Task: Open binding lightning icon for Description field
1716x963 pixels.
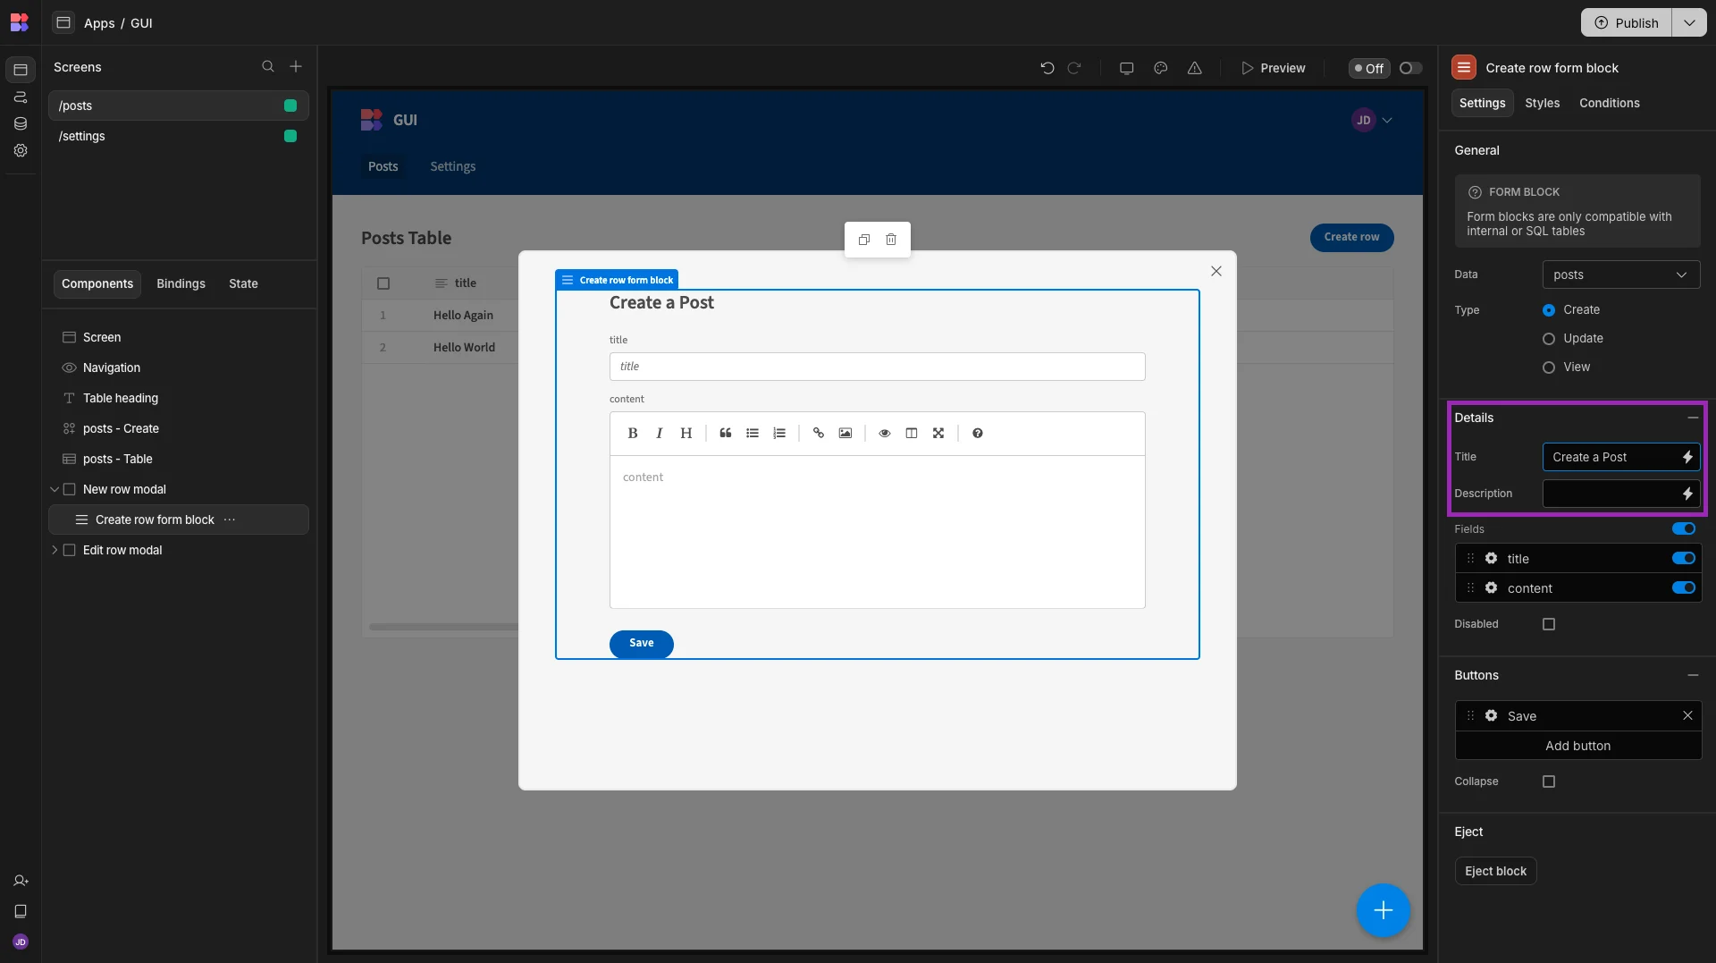Action: 1687,494
